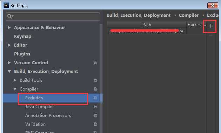Open the Keymap settings page
Image resolution: width=221 pixels, height=133 pixels.
[22, 36]
